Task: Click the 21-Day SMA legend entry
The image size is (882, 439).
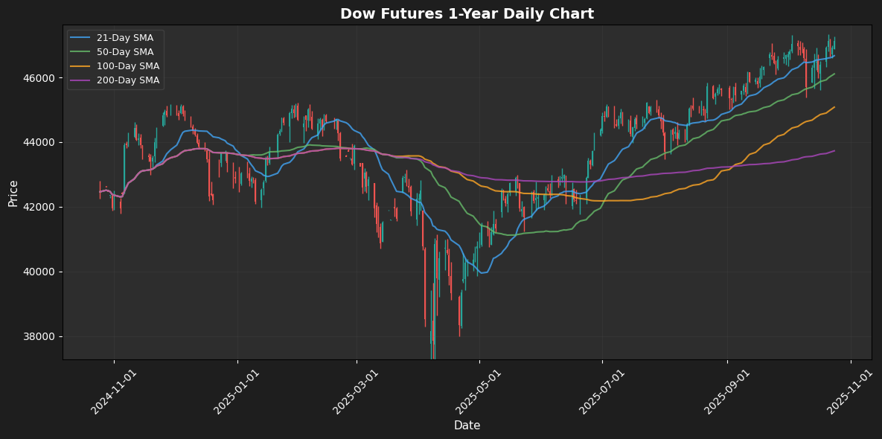Action: tap(125, 38)
